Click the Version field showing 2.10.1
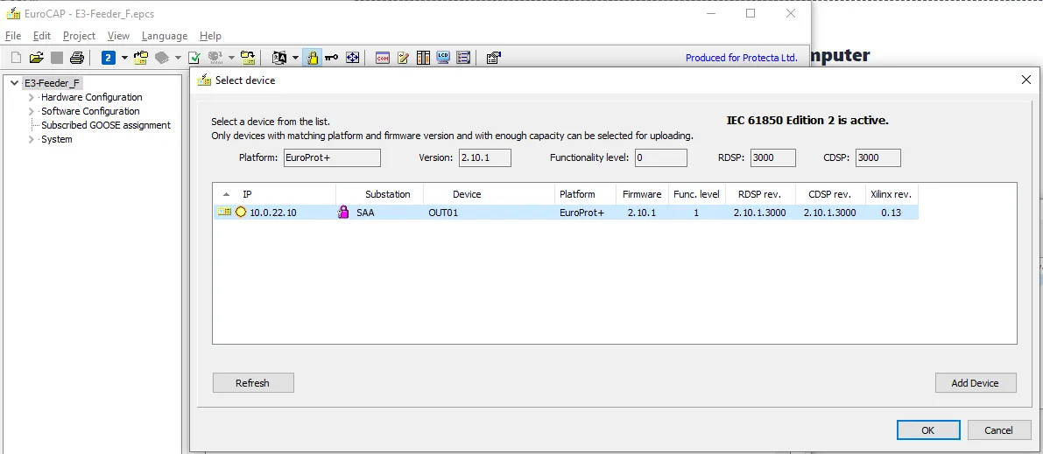Viewport: 1043px width, 454px height. tap(484, 157)
